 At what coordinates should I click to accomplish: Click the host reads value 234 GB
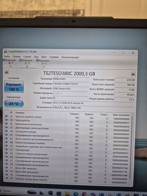point(125,80)
